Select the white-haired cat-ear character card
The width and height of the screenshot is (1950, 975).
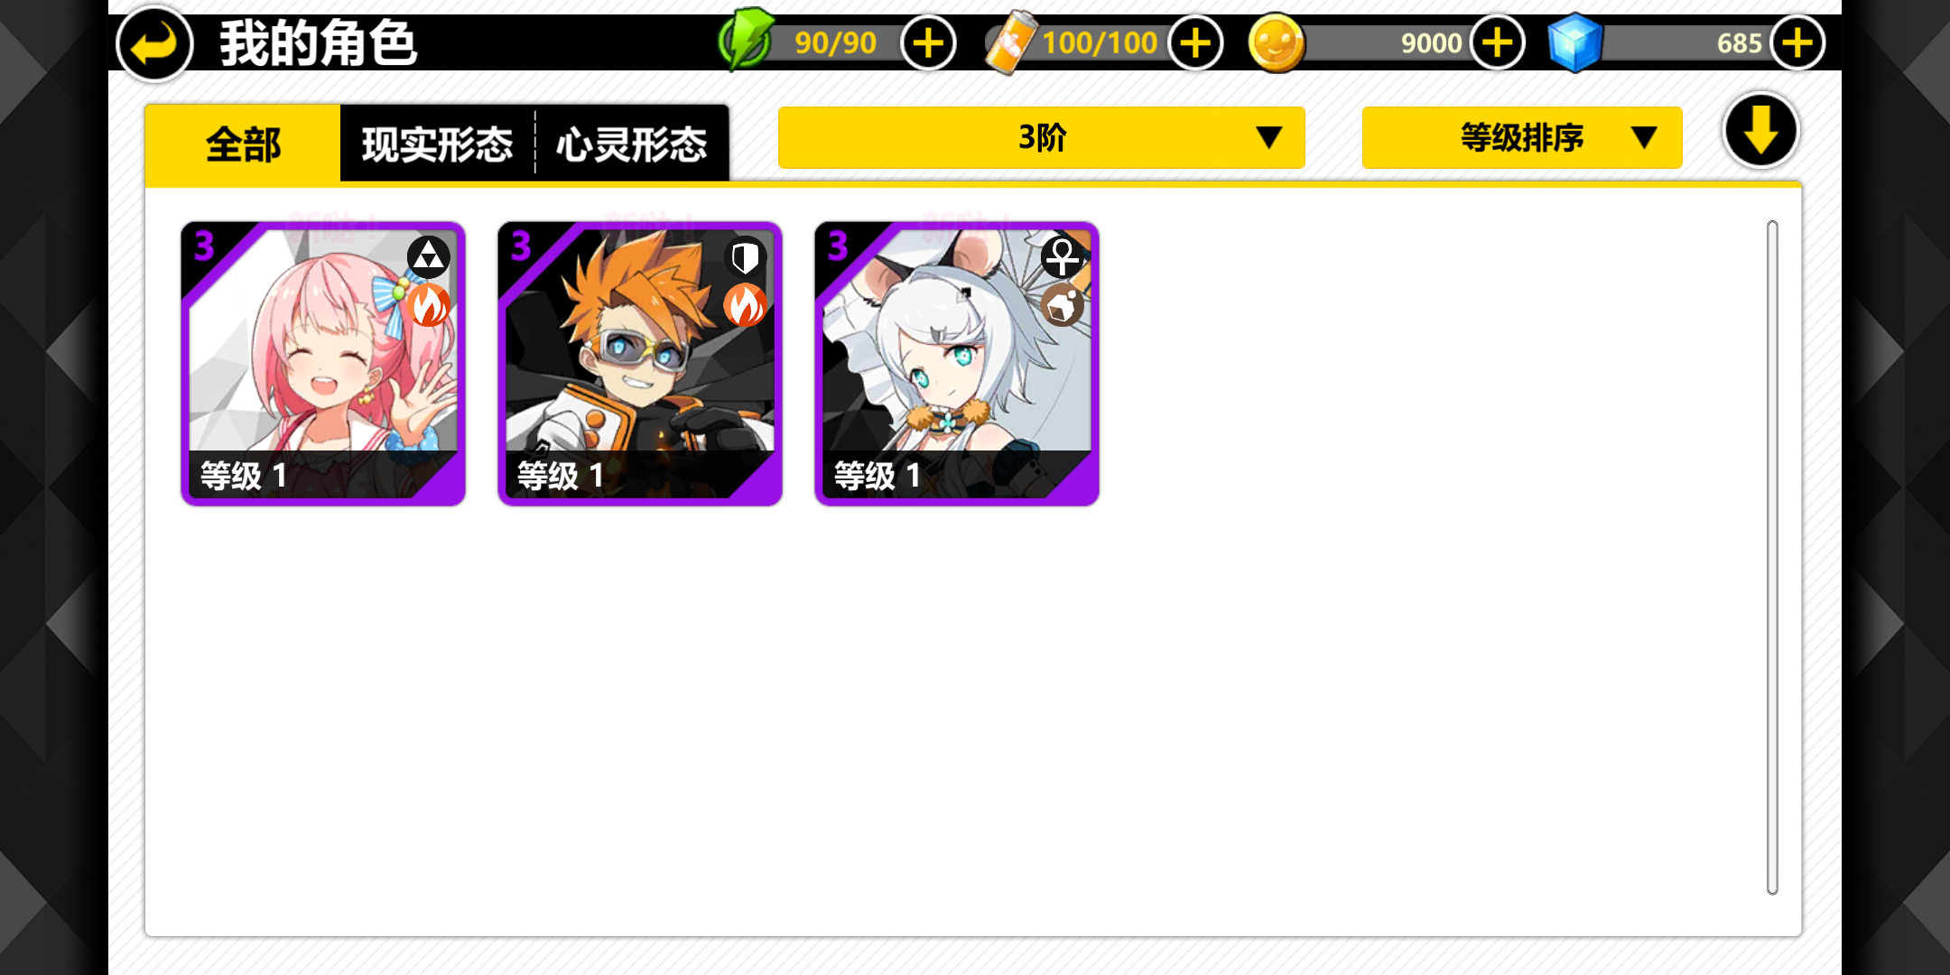[957, 364]
